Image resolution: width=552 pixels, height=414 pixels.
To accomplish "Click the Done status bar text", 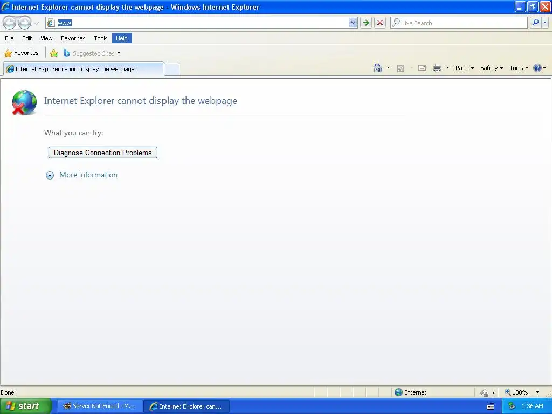I will 8,392.
